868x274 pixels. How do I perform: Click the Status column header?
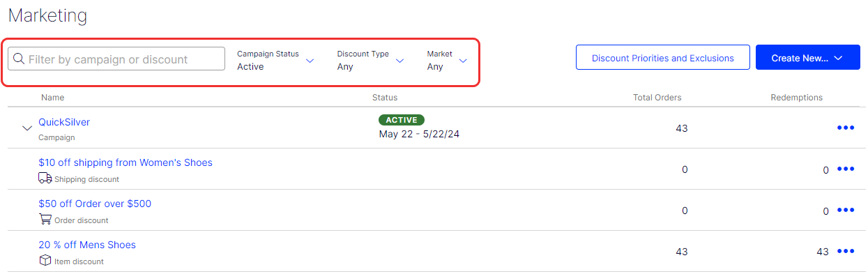pyautogui.click(x=385, y=98)
